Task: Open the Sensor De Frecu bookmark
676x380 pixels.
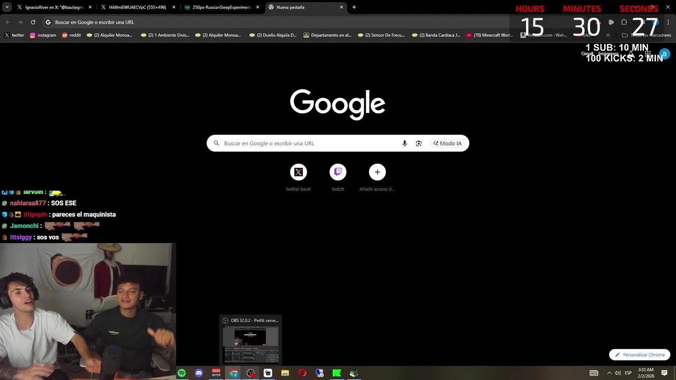Action: point(381,35)
